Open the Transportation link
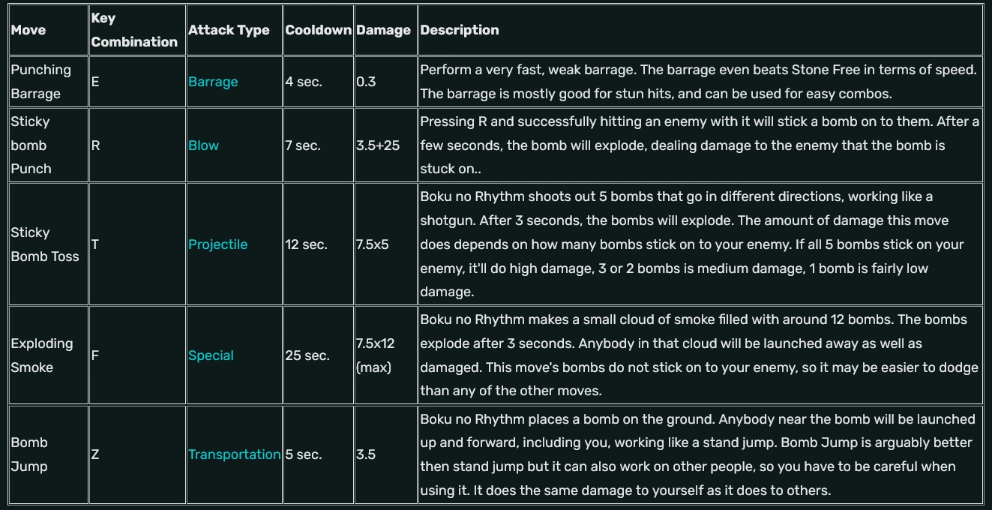The height and width of the screenshot is (510, 992). pos(234,454)
